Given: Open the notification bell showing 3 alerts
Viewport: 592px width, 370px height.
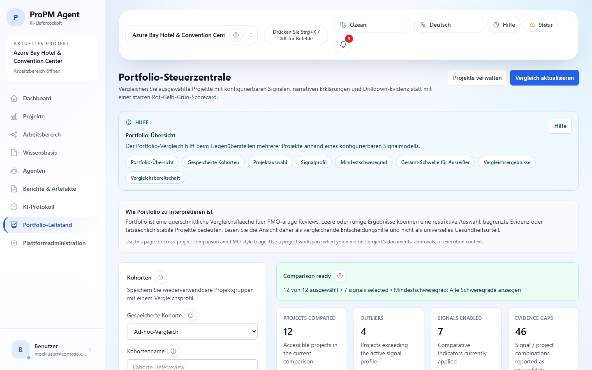Looking at the screenshot, I should point(343,44).
